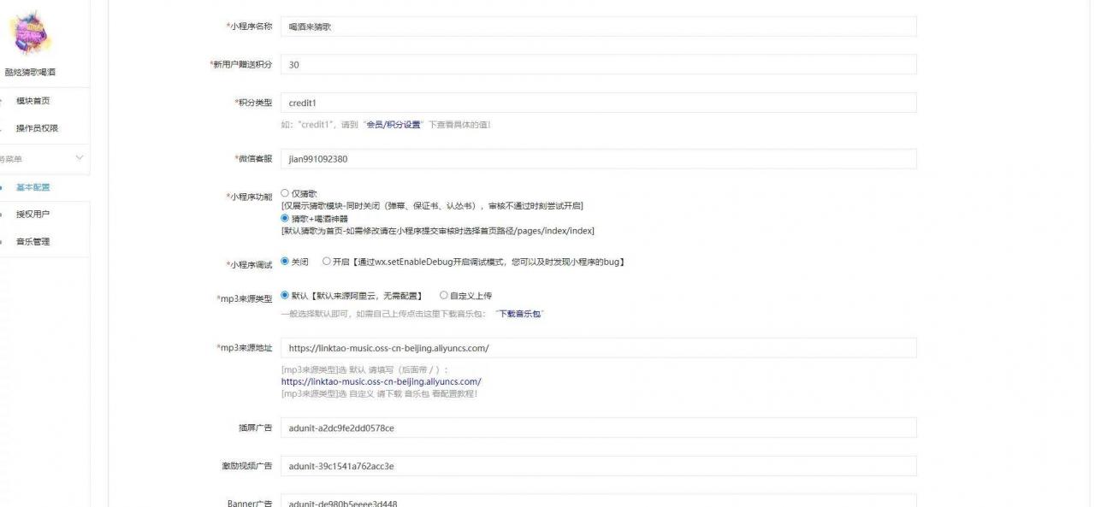Image resolution: width=1095 pixels, height=507 pixels.
Task: Collapse the 菜单 section using its chevron
Action: click(x=79, y=158)
